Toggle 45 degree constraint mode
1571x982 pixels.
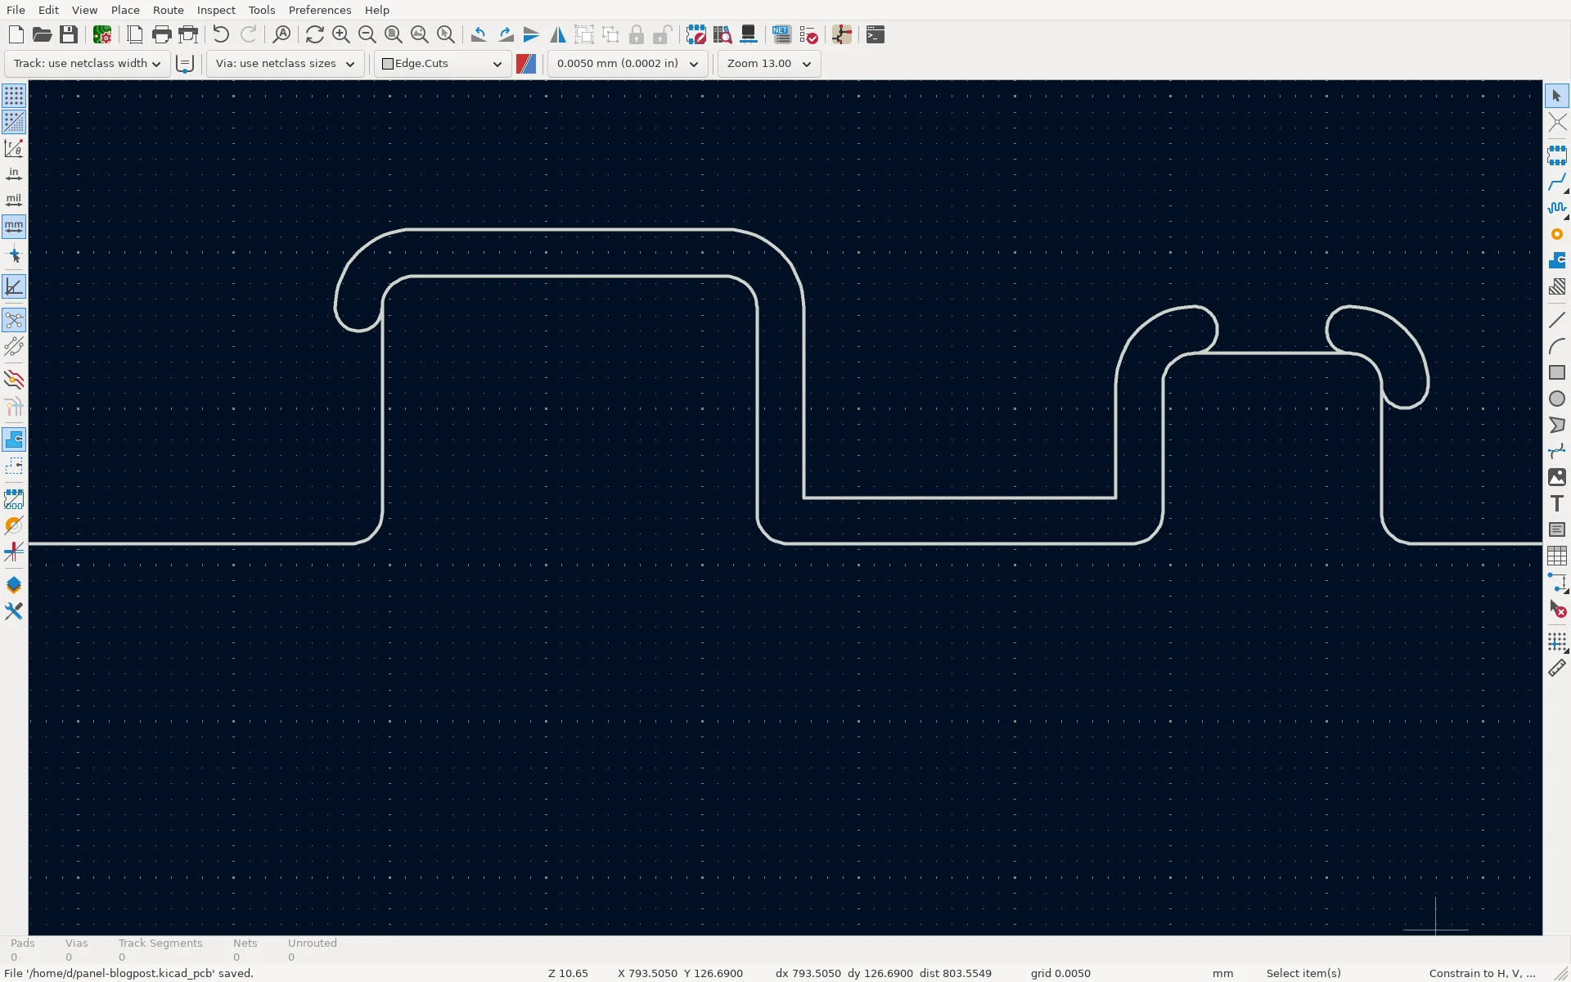[x=14, y=286]
